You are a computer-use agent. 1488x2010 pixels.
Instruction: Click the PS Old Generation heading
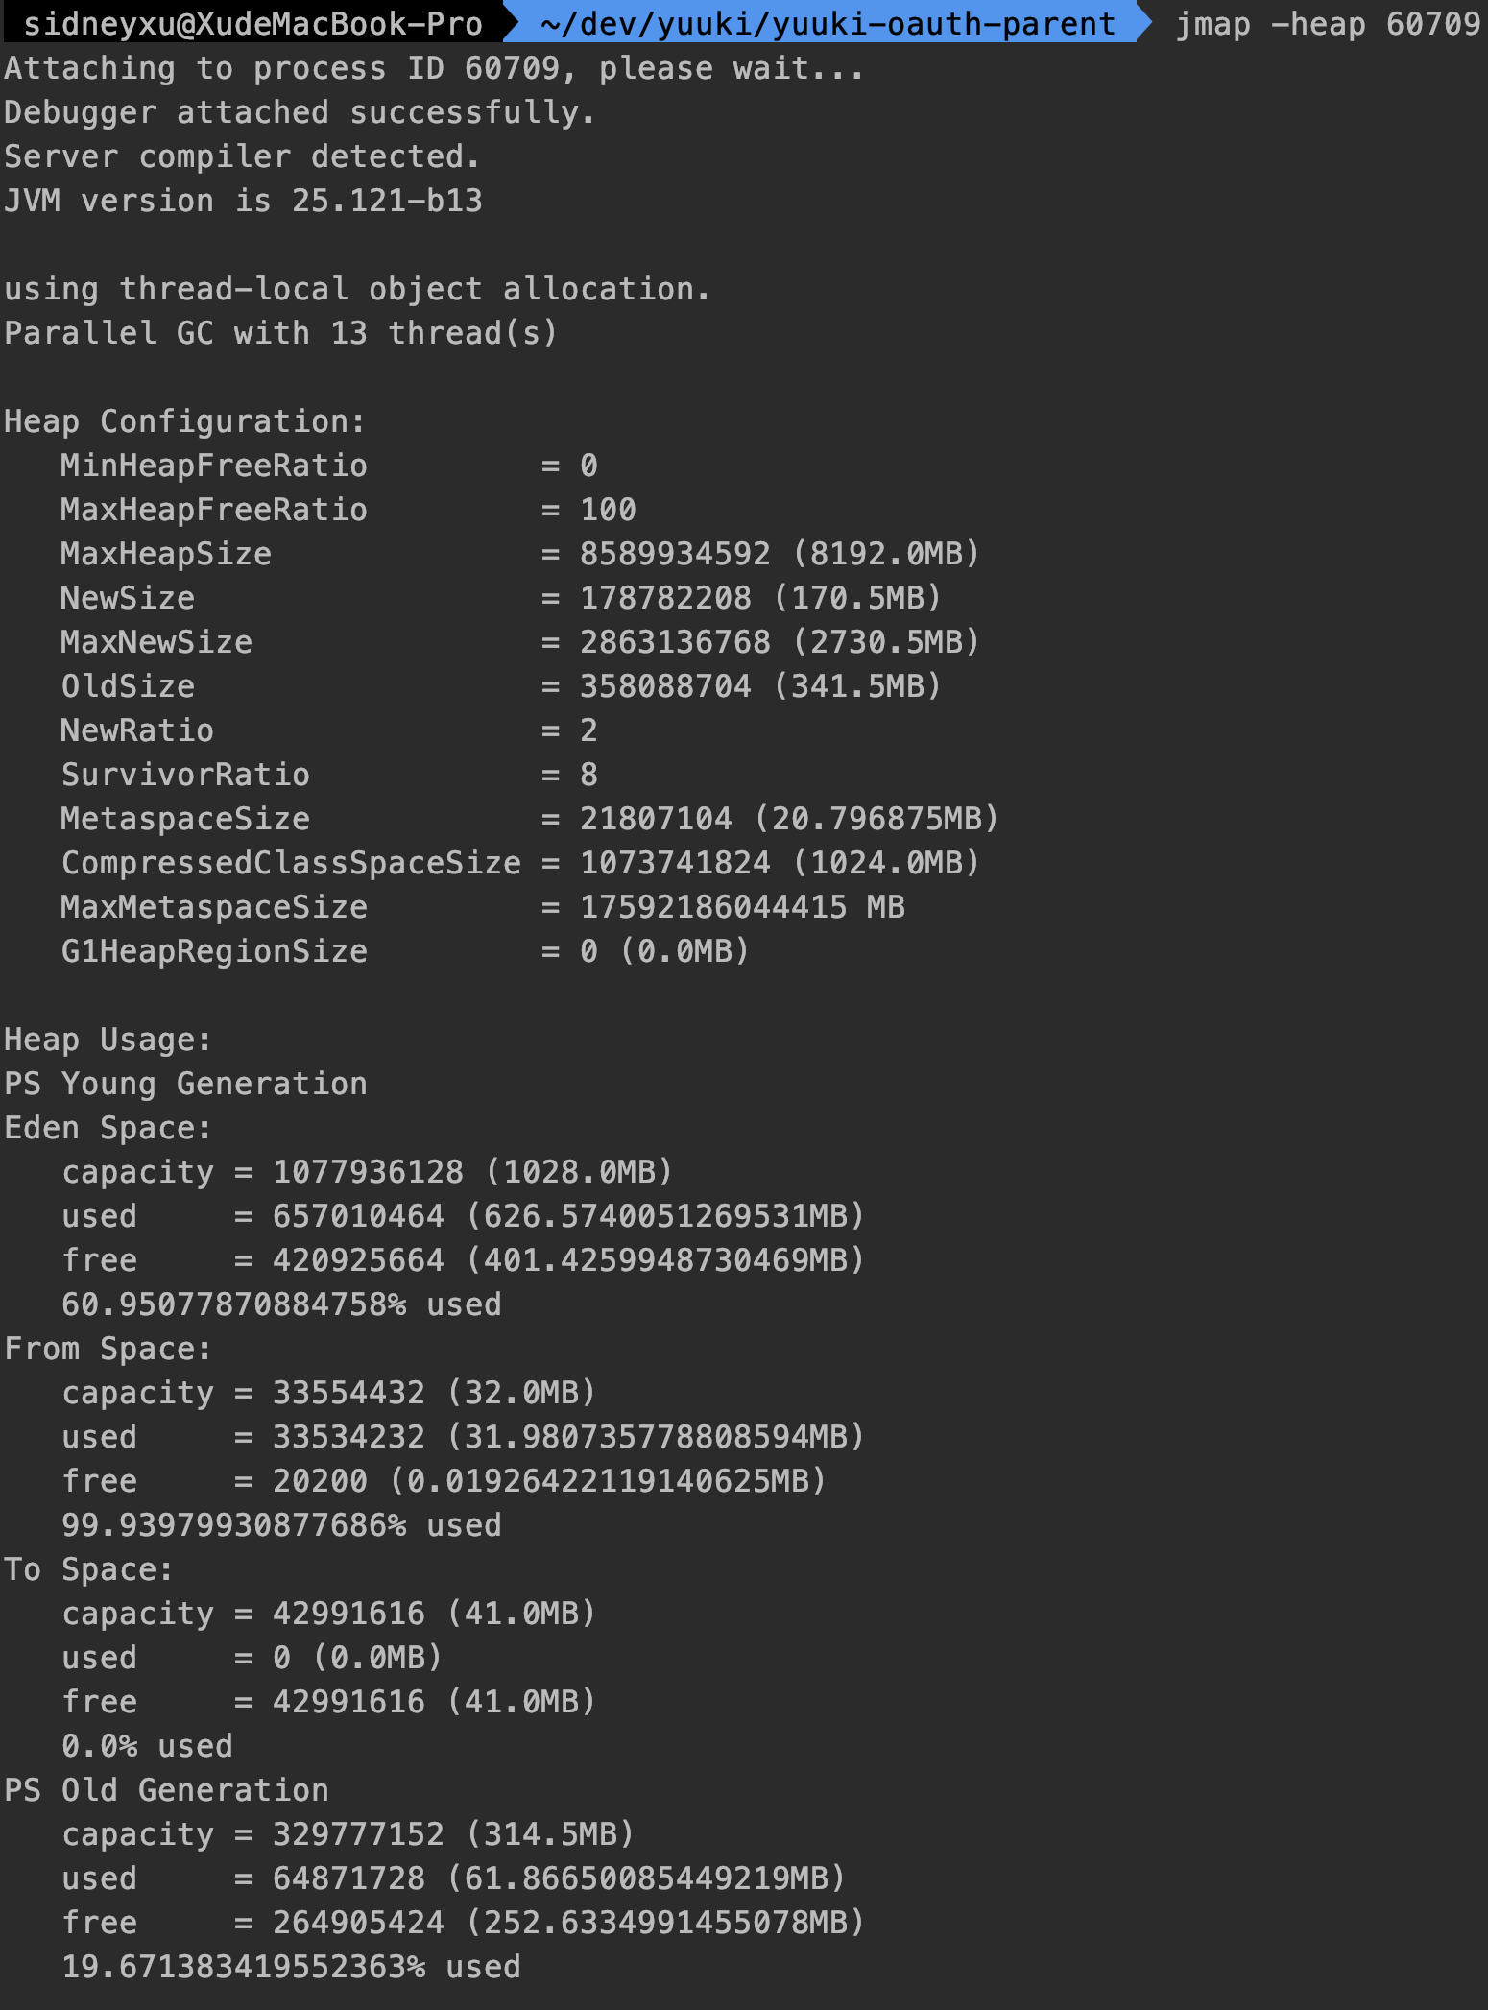tap(166, 1790)
